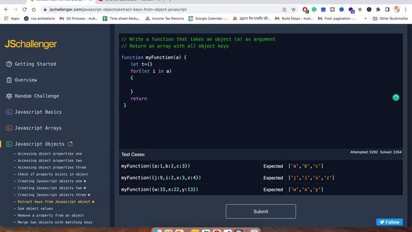
Task: Open Remove a property from an object
Action: coord(51,215)
